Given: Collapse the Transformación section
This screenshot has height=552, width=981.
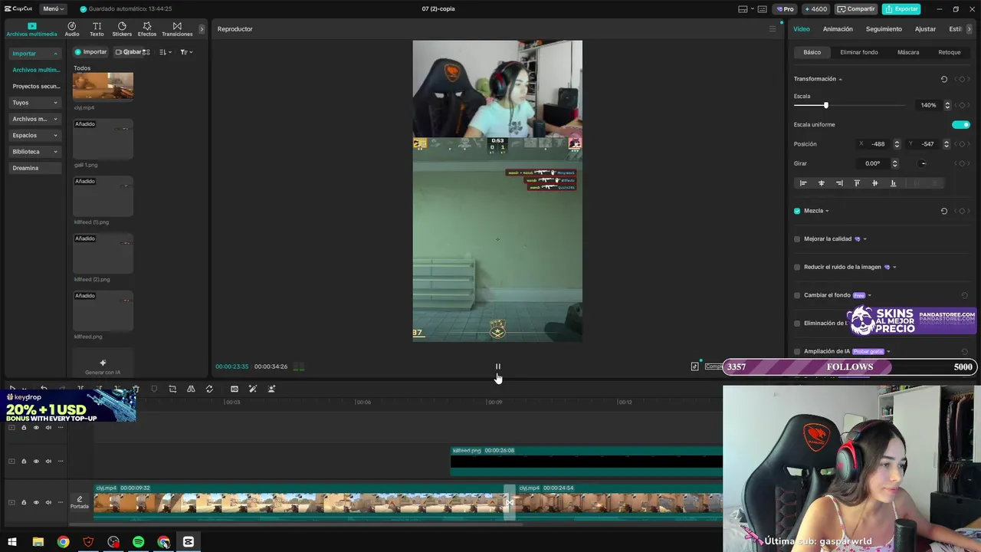Looking at the screenshot, I should tap(840, 79).
